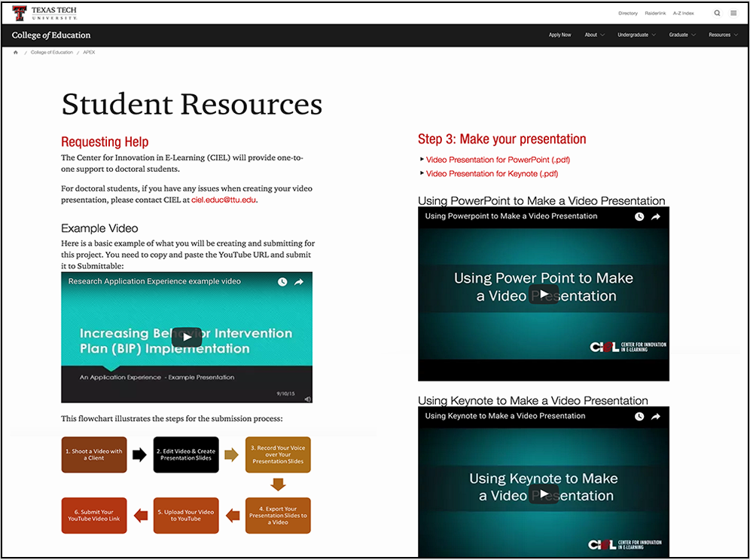Click speaker icon in example video slide
This screenshot has width=750, height=560.
click(x=307, y=399)
